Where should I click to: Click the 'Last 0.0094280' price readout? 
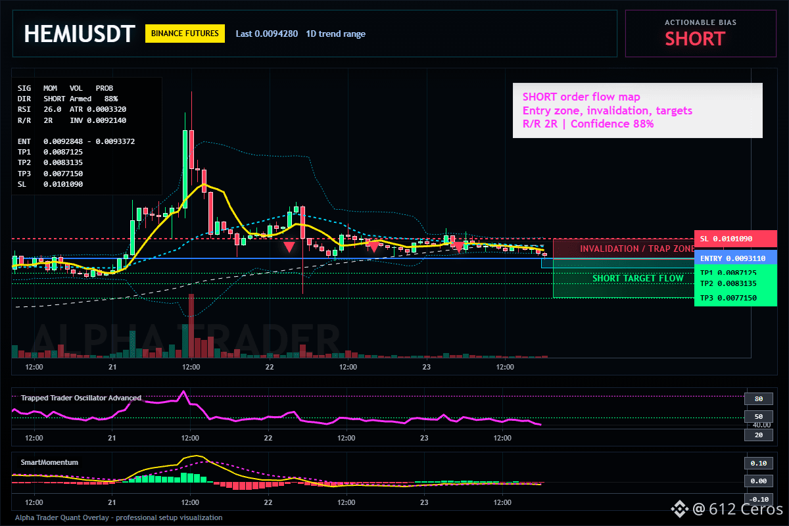click(x=266, y=34)
